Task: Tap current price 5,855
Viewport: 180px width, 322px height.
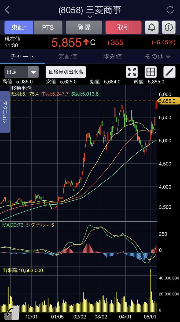Action: tap(67, 42)
